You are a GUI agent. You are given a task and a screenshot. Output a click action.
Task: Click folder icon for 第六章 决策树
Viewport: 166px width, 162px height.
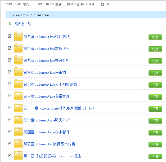click(x=18, y=72)
